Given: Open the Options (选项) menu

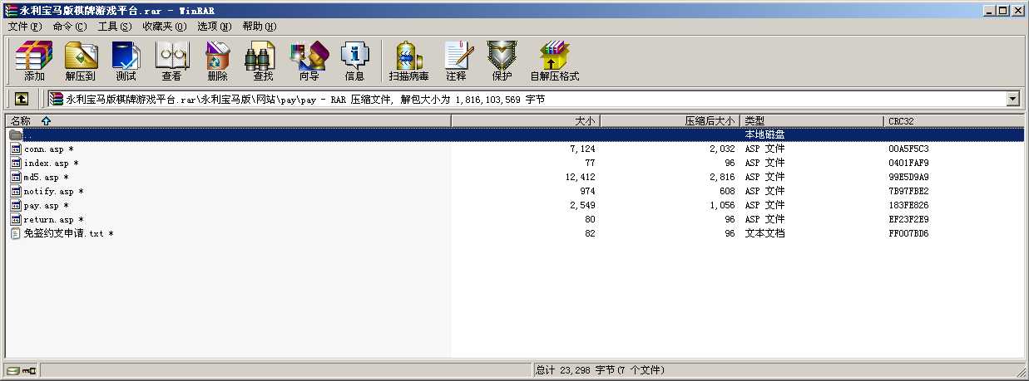Looking at the screenshot, I should point(214,27).
